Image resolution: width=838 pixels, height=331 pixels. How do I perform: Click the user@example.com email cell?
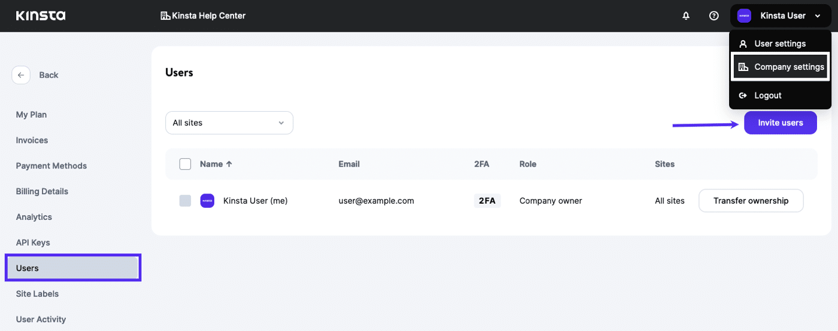pyautogui.click(x=376, y=201)
